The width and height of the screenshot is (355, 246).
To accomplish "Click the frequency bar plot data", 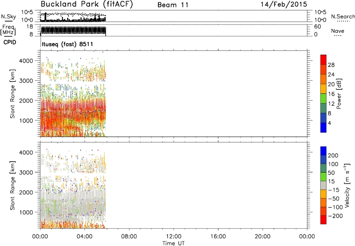I will (73, 31).
